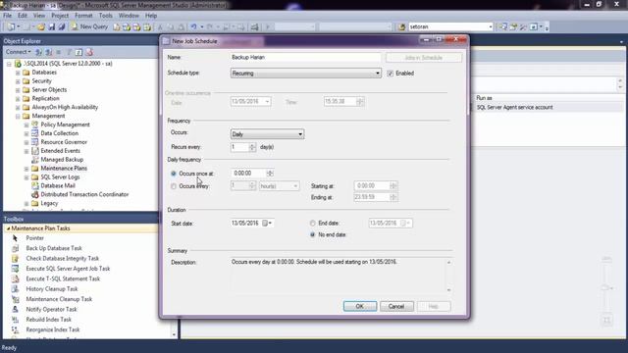Viewport: 628px width, 353px height.
Task: Collapse the Maintenance Plan Tasks toolbox group
Action: pyautogui.click(x=8, y=228)
